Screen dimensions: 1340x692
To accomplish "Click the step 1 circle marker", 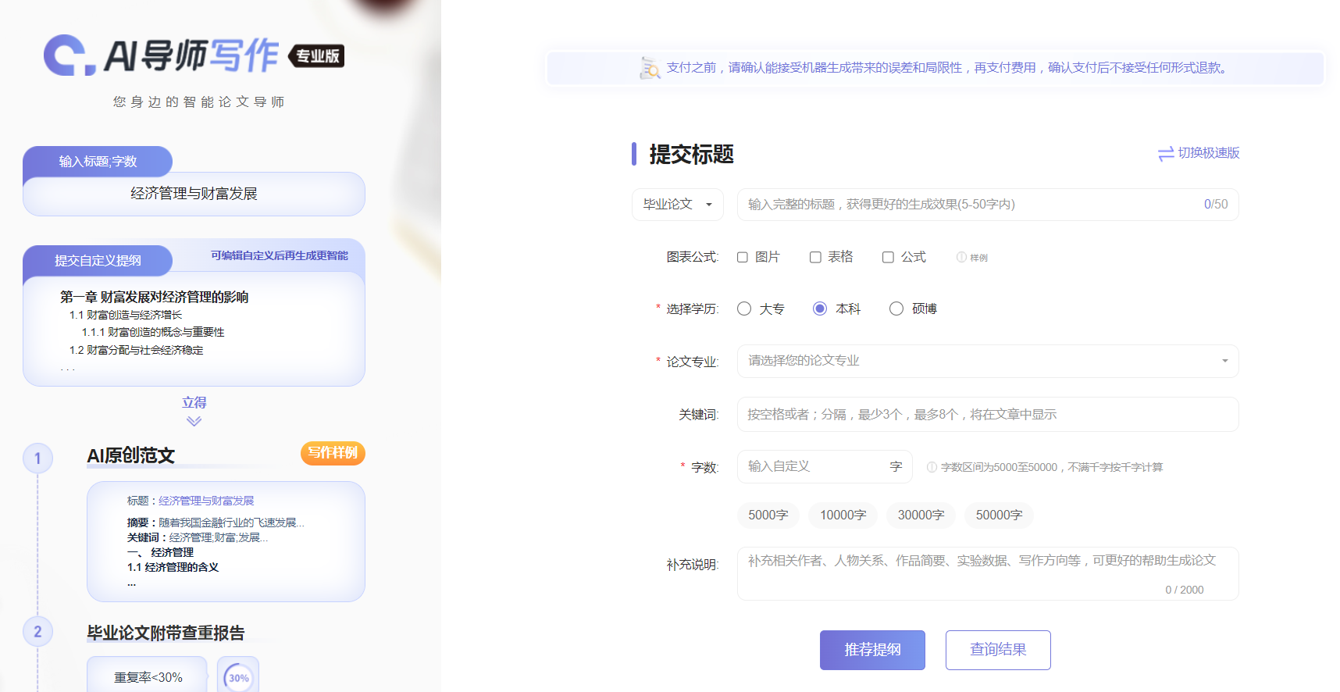I will pos(37,458).
